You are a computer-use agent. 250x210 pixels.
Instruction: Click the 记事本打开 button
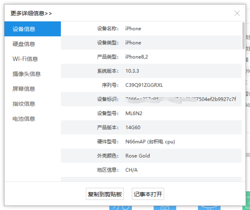pos(148,194)
